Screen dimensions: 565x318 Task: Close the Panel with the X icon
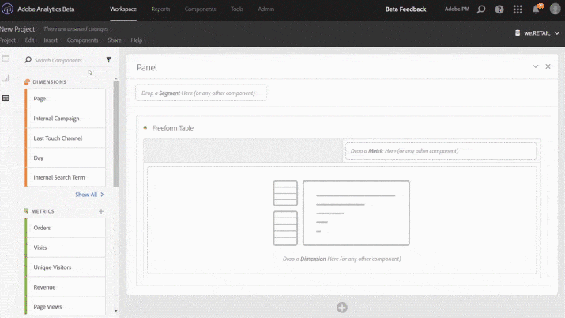click(x=548, y=66)
